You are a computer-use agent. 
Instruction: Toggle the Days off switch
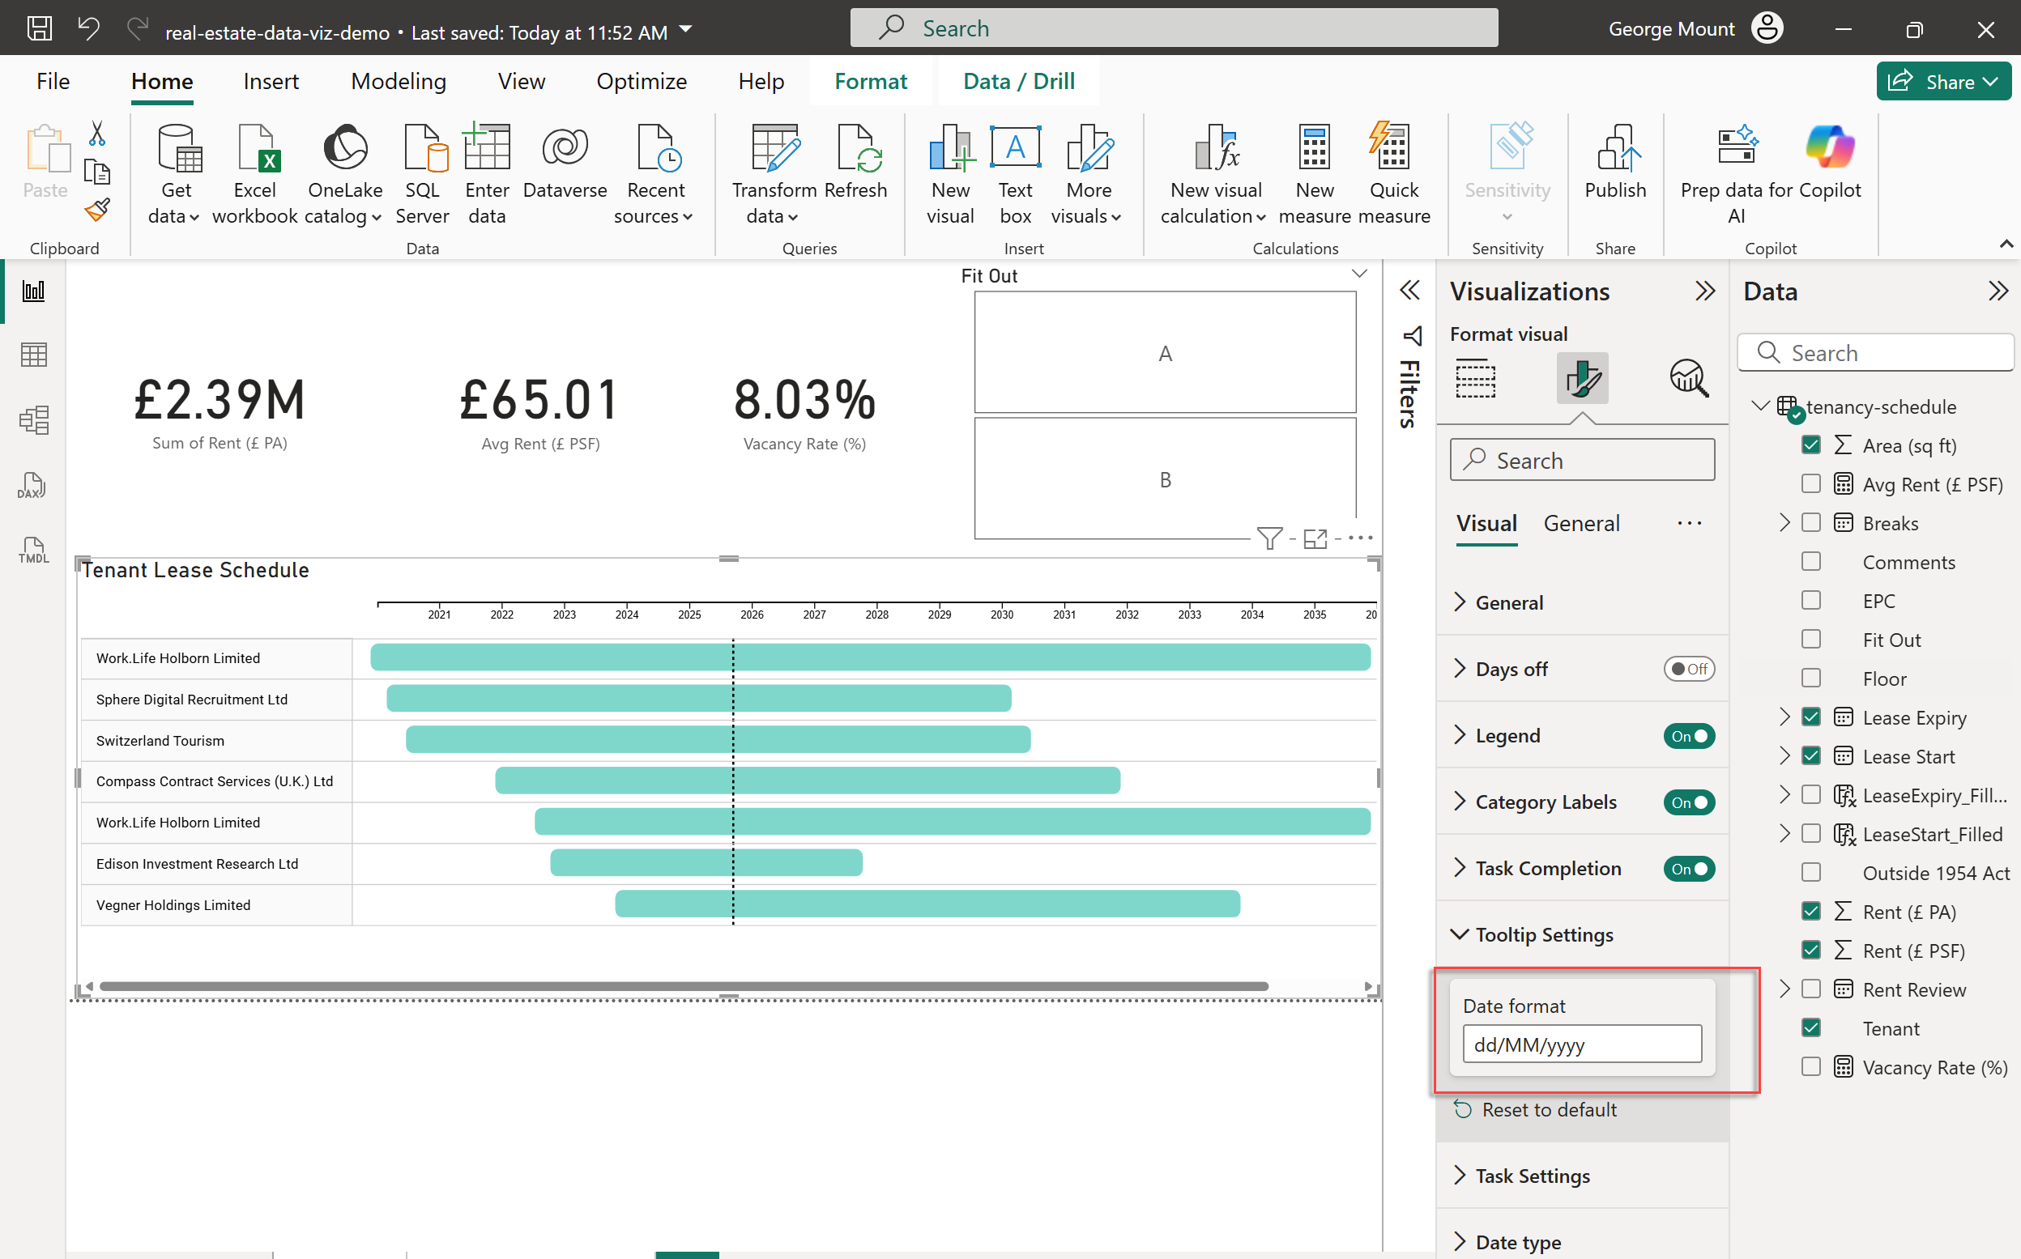1688,670
